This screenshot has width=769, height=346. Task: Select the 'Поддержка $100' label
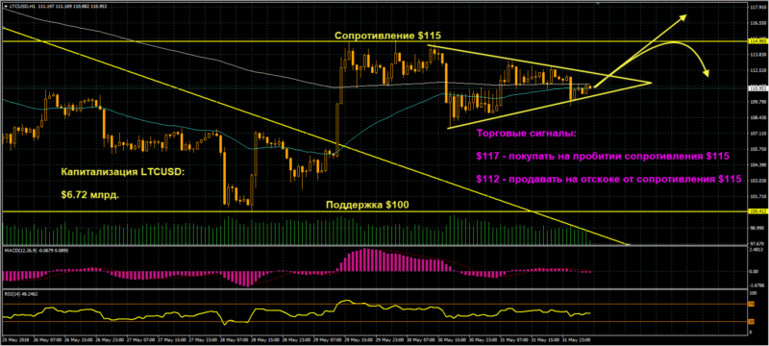(x=367, y=206)
